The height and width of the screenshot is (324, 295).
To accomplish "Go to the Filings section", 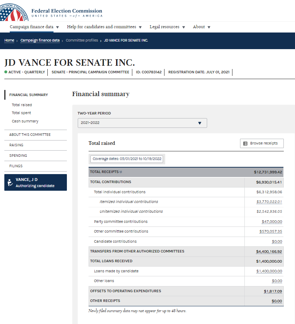I will [16, 166].
